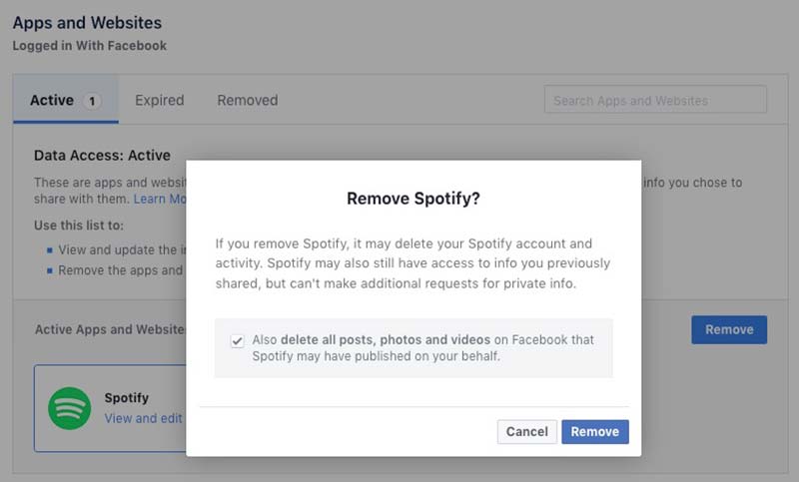Click the Data Access: Active heading
Viewport: 799px width, 482px height.
point(102,156)
